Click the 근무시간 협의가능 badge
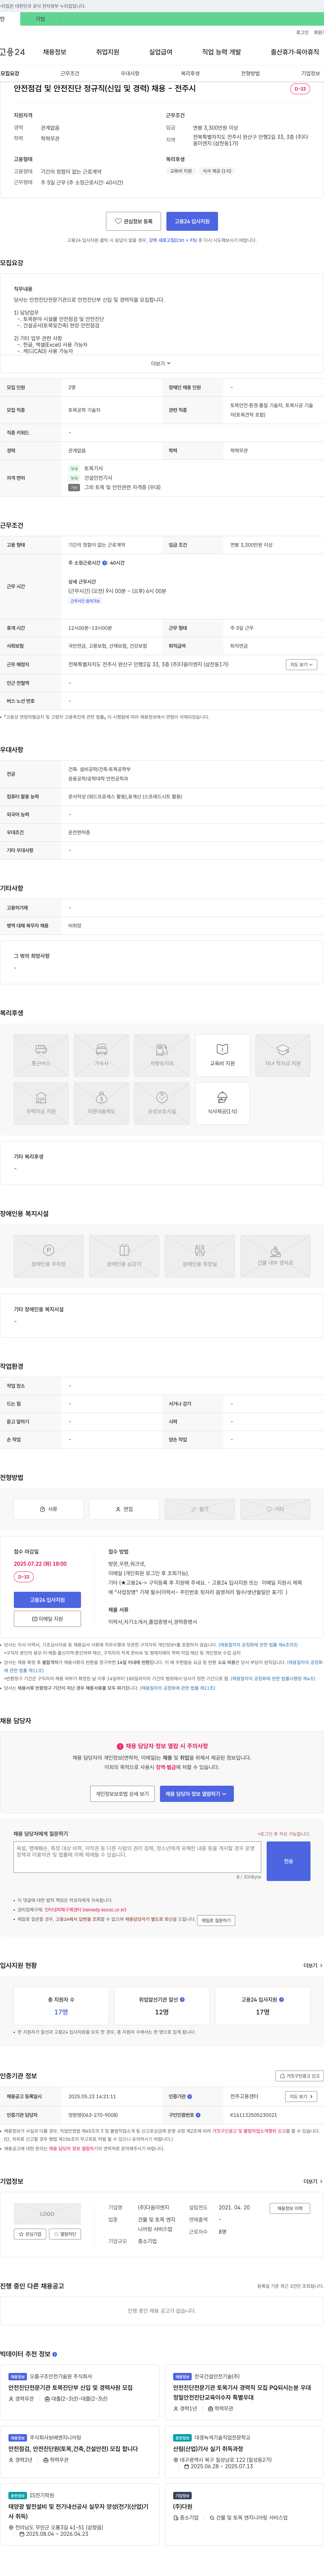324x2576 pixels. coord(85,601)
